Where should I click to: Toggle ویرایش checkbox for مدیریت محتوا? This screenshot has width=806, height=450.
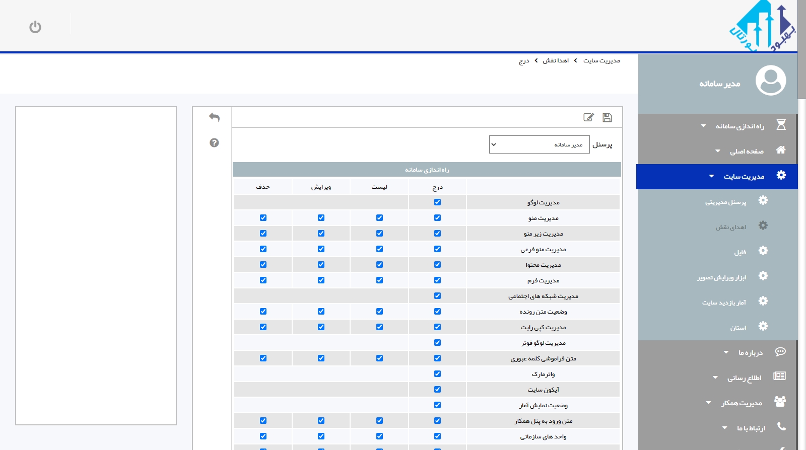pos(321,265)
